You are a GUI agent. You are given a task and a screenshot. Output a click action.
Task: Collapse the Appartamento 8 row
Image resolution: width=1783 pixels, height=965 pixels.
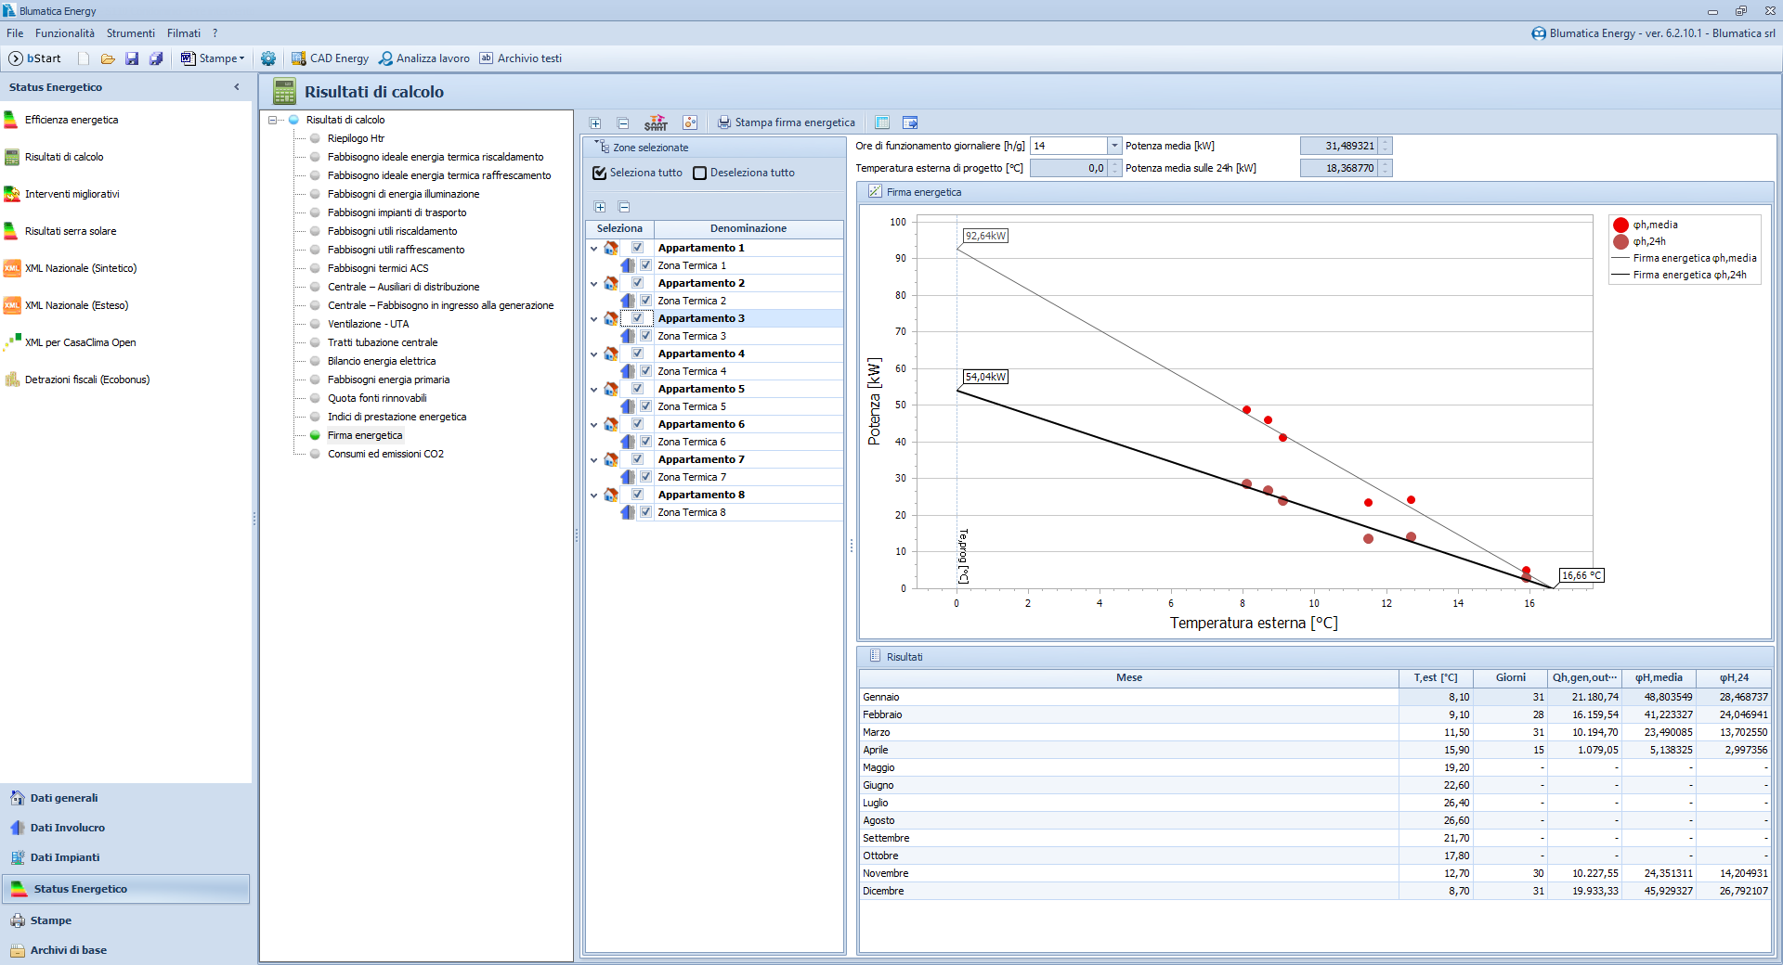(x=594, y=495)
